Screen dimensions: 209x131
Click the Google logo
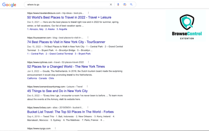click(9, 5)
